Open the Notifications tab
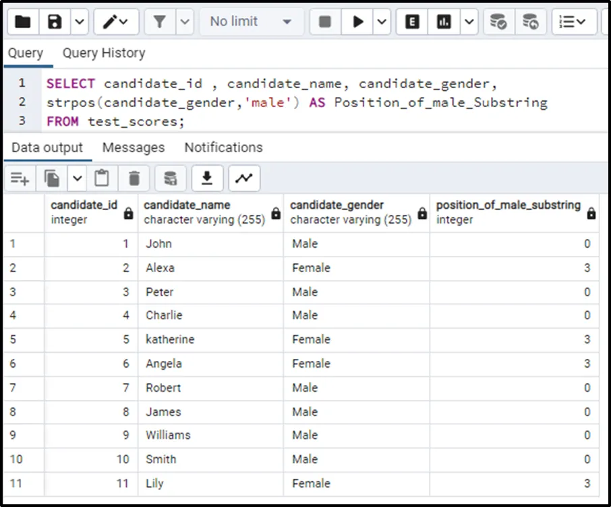 [223, 147]
